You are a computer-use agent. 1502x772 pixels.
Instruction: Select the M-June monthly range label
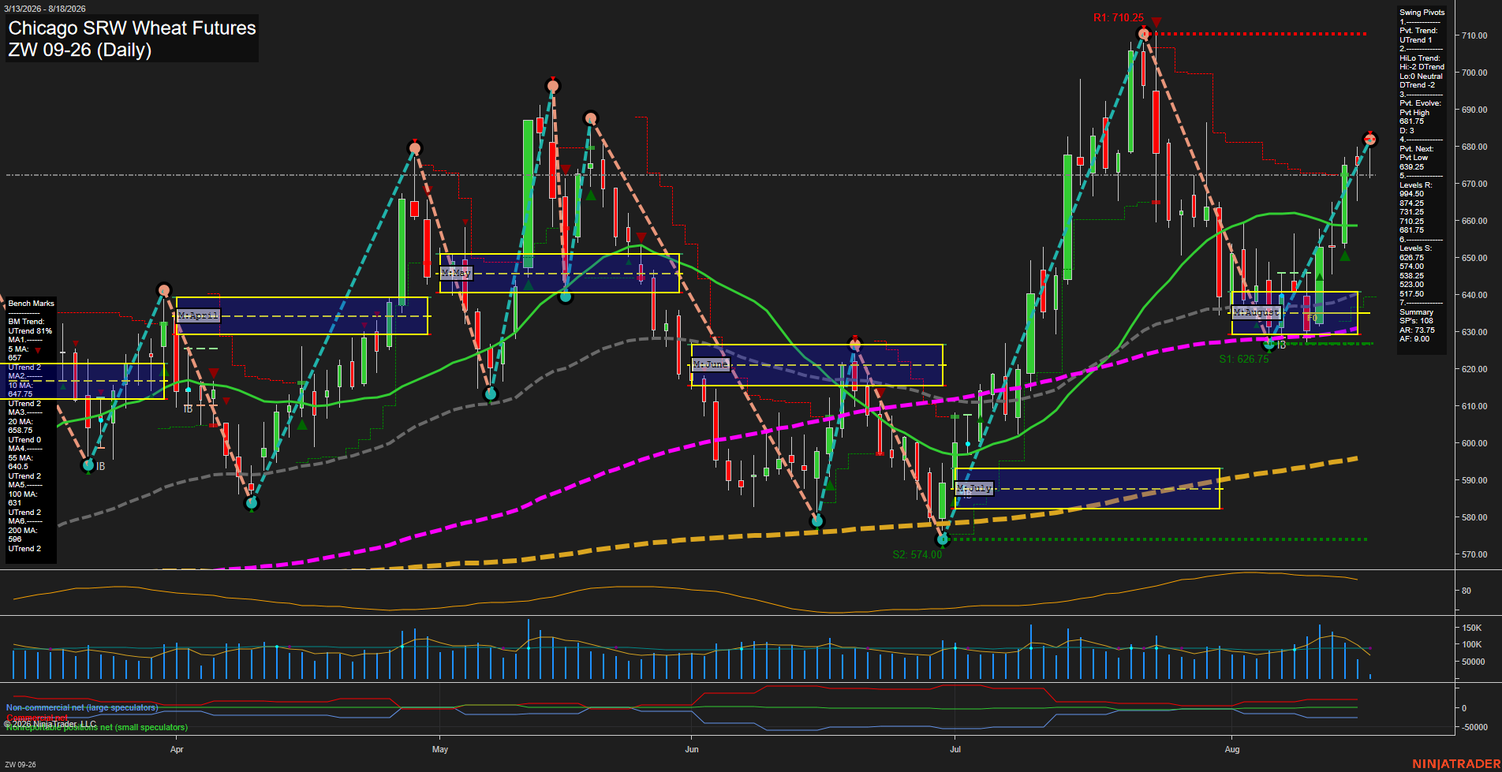711,364
